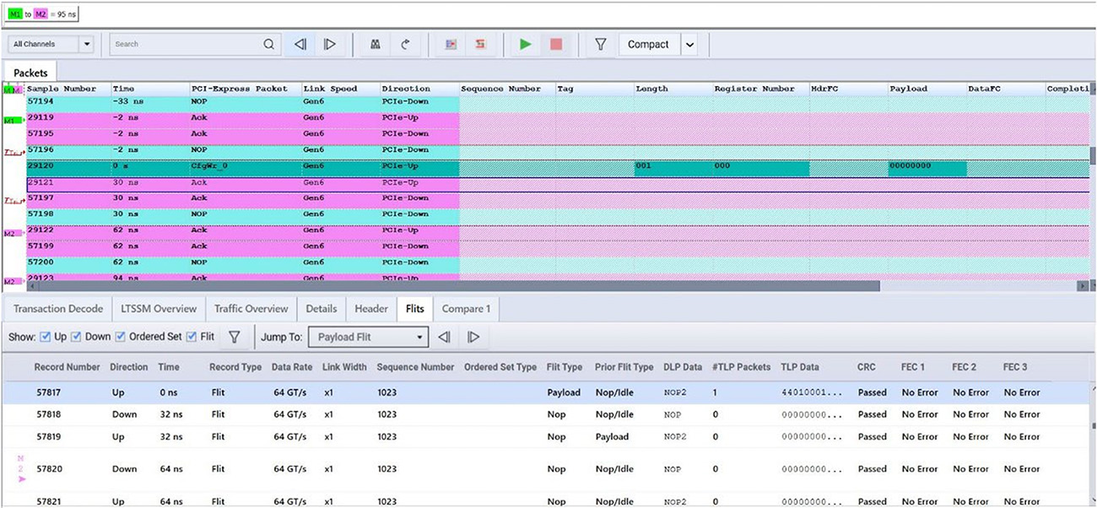Click the Flits panel filter funnel icon
This screenshot has width=1097, height=508.
(235, 338)
